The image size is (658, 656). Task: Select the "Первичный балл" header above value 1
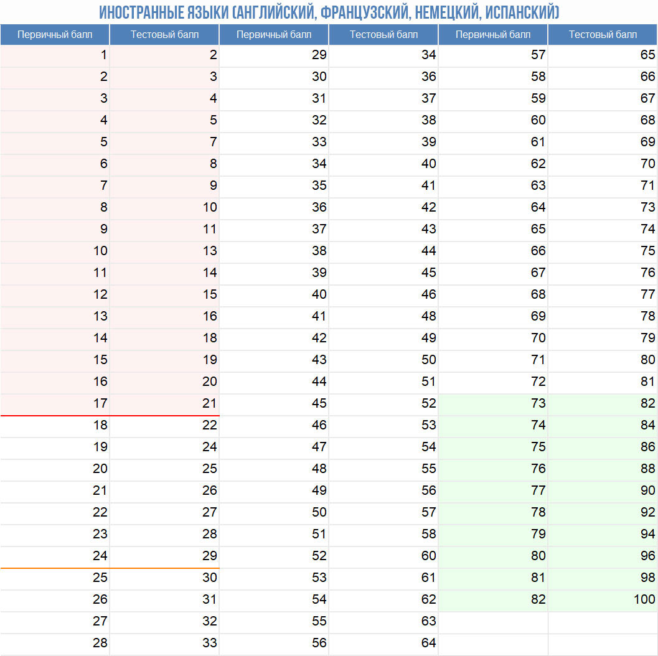coord(55,34)
